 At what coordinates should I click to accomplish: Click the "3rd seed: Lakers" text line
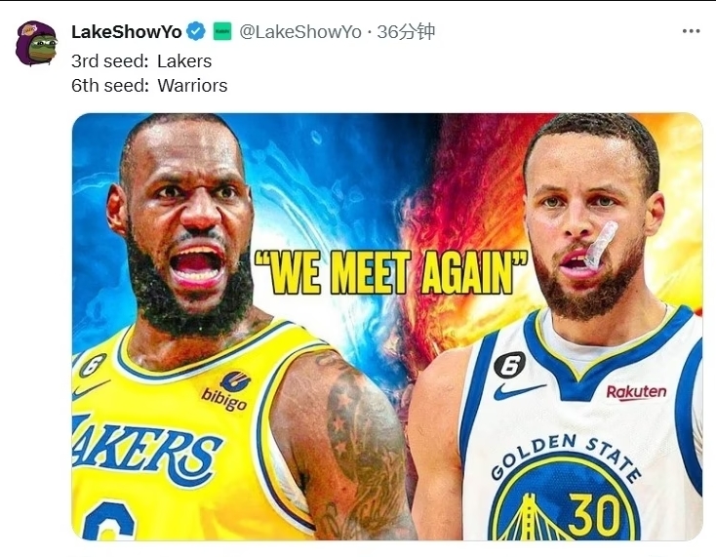pyautogui.click(x=141, y=61)
